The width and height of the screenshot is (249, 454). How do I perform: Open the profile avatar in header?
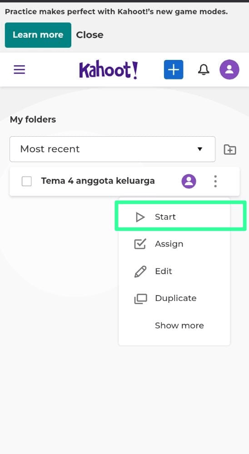tap(229, 70)
